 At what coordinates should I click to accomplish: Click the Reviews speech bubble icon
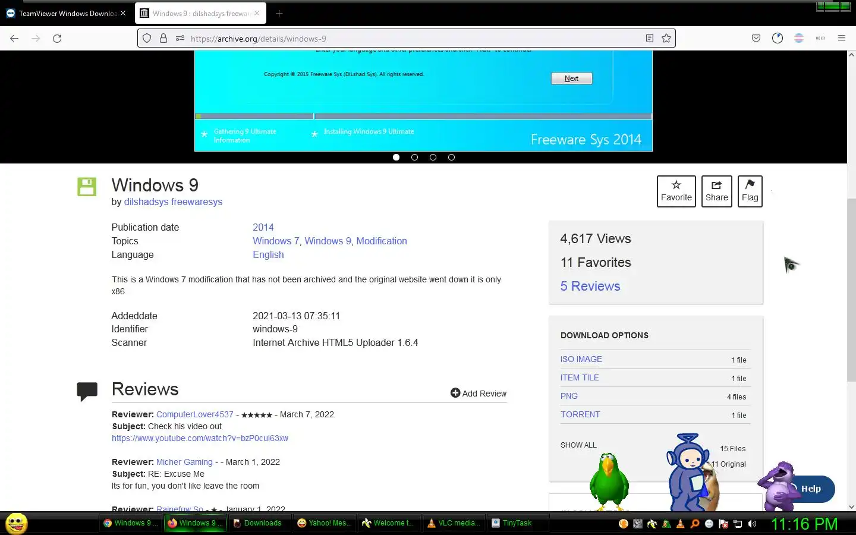(x=87, y=392)
